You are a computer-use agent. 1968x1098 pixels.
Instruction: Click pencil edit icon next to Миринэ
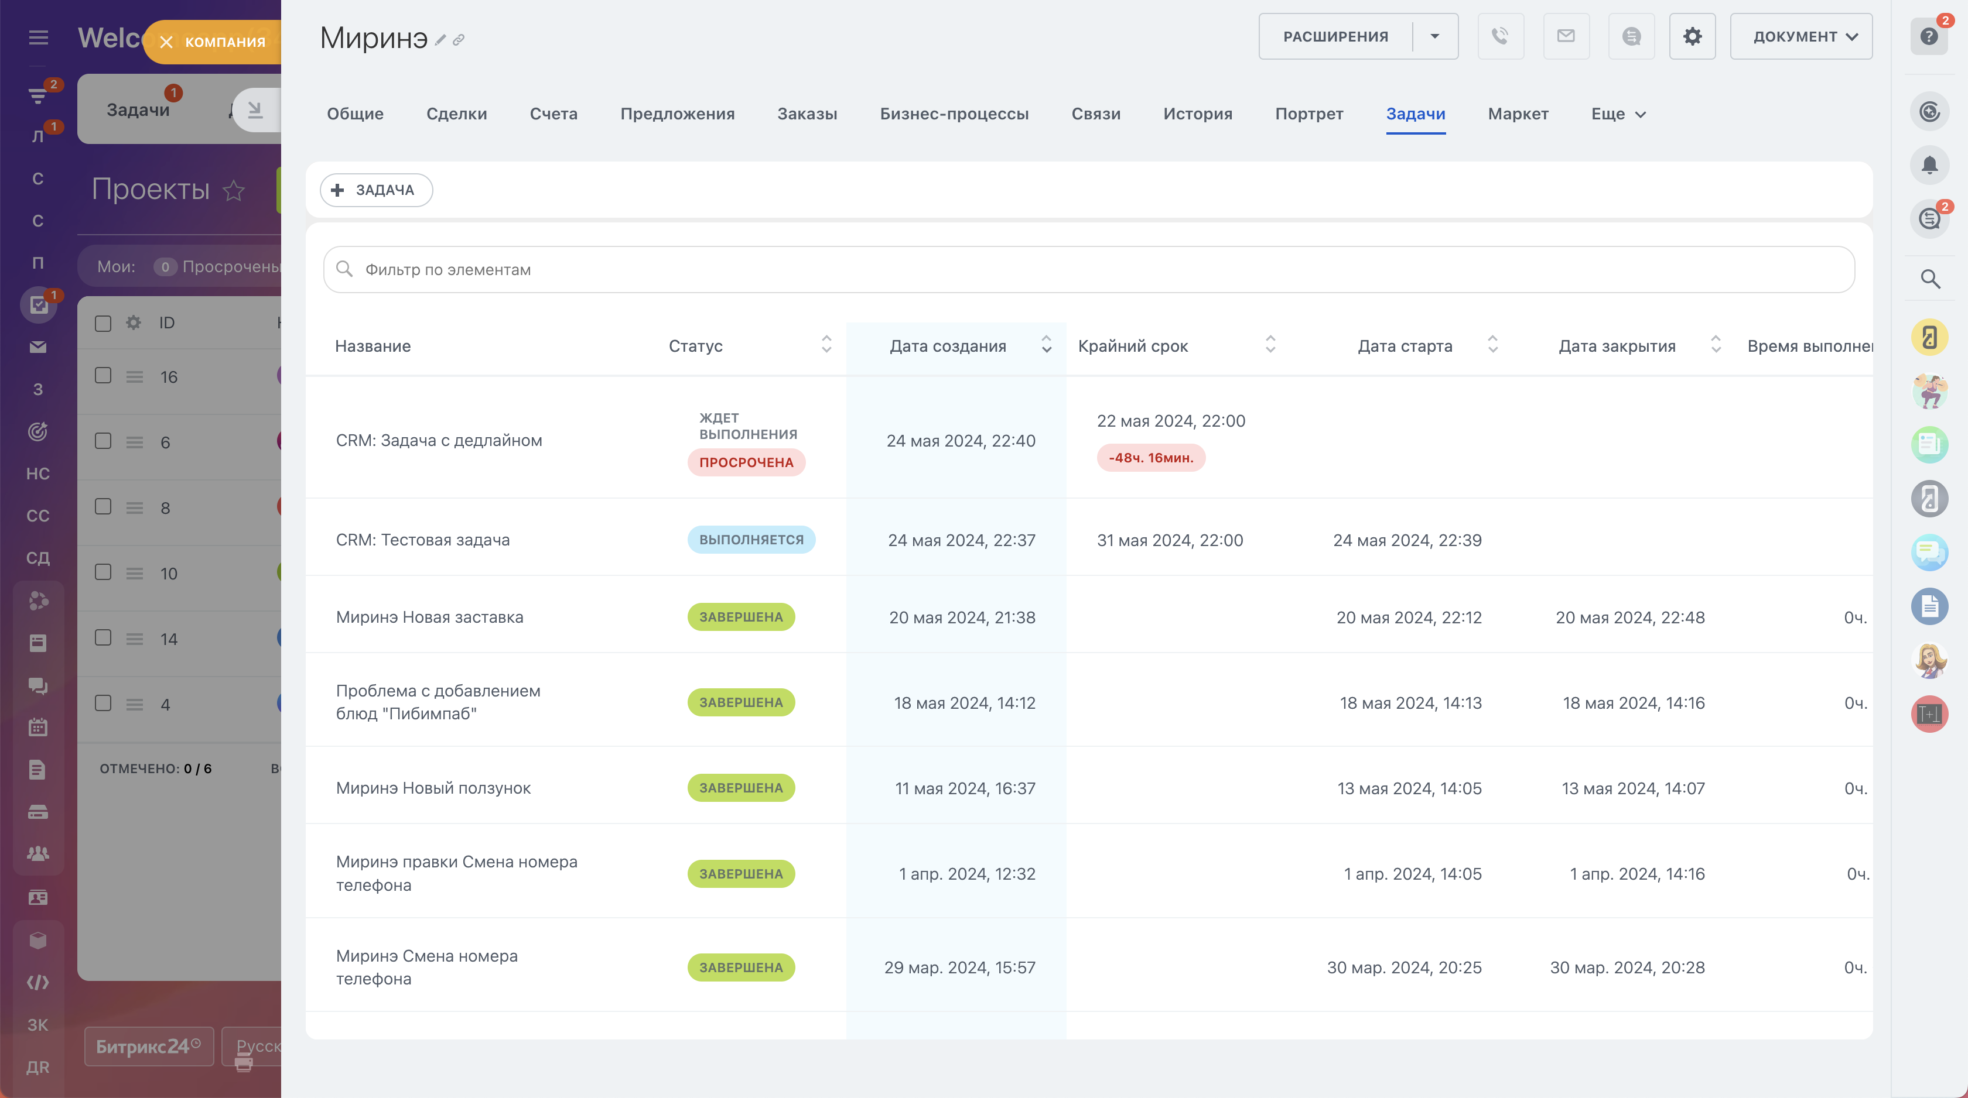coord(441,40)
